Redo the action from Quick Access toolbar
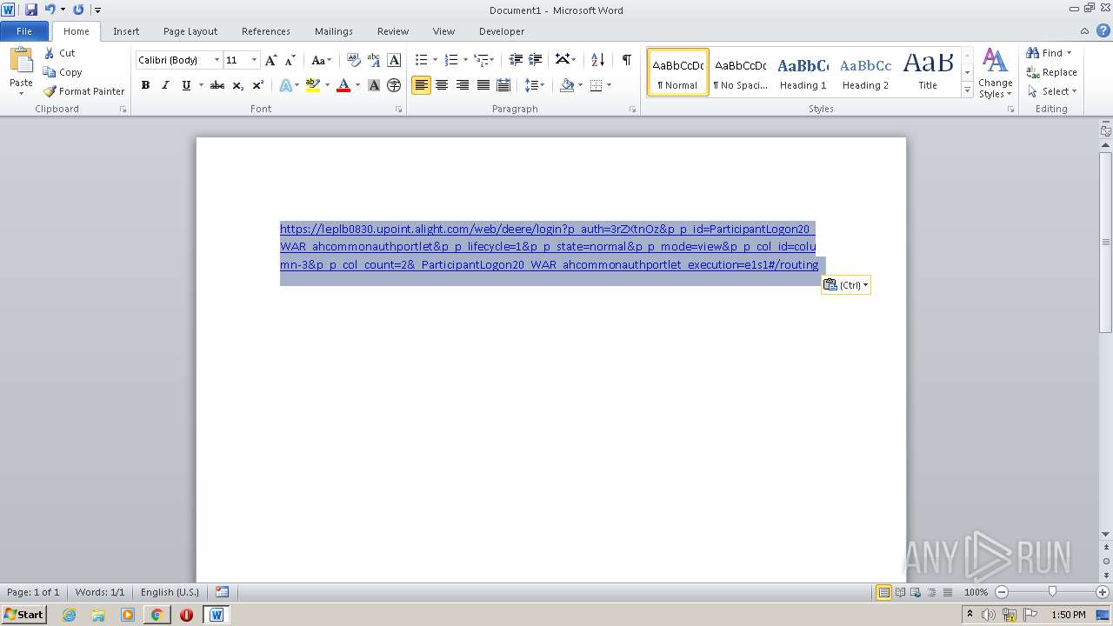 (x=78, y=10)
